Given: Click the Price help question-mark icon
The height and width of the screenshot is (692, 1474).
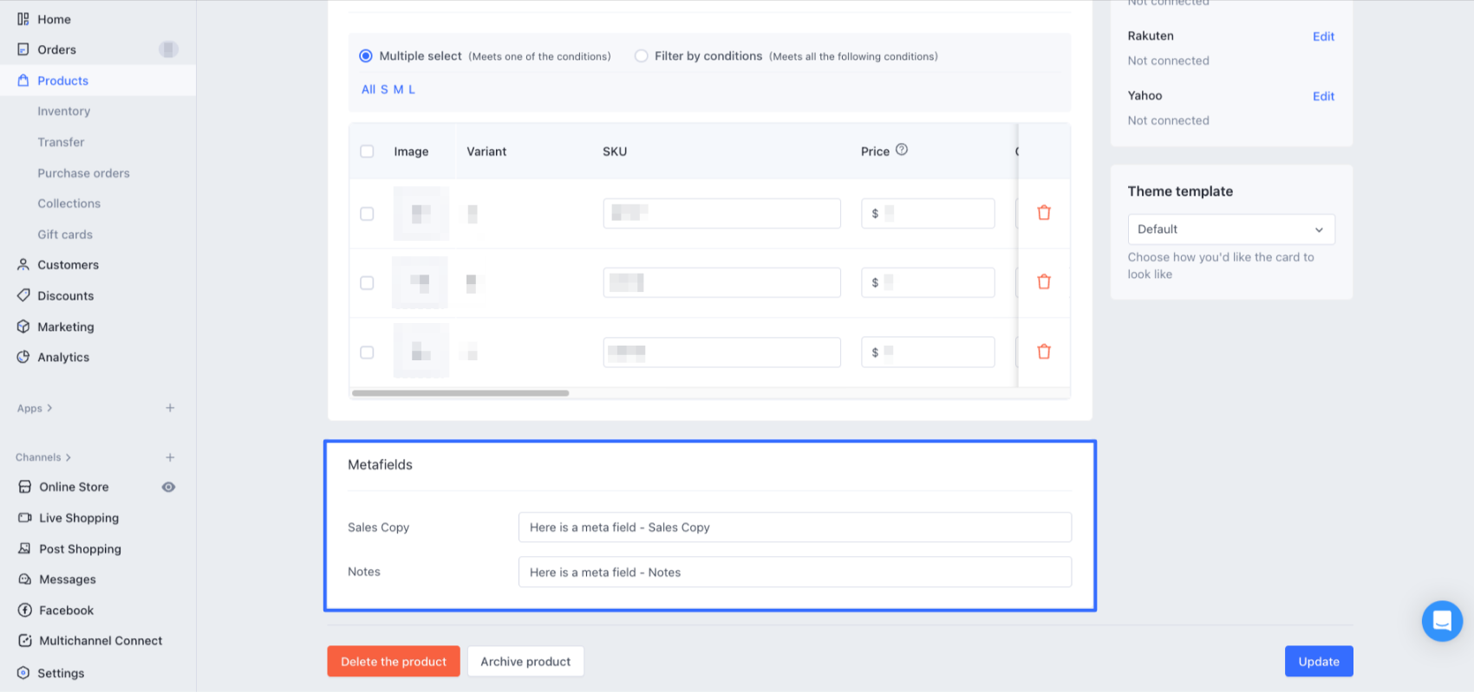Looking at the screenshot, I should coord(902,150).
